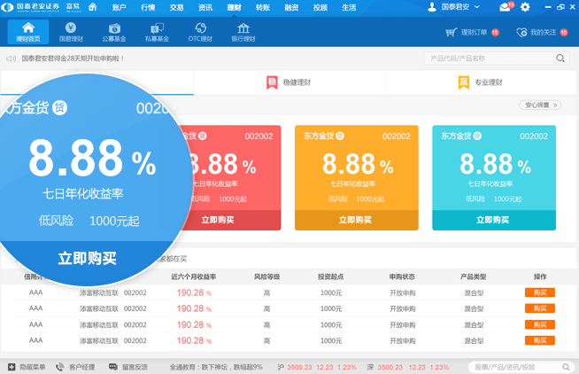Open 银行理财 bank icon section

point(243,33)
